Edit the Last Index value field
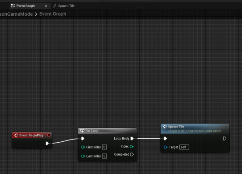Image resolution: width=242 pixels, height=174 pixels. tap(104, 156)
